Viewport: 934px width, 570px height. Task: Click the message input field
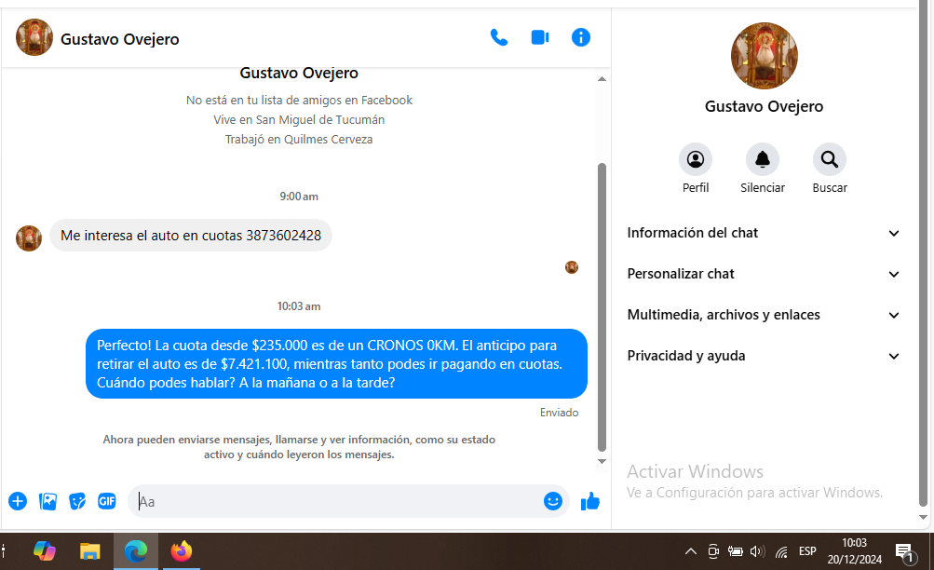coord(335,501)
